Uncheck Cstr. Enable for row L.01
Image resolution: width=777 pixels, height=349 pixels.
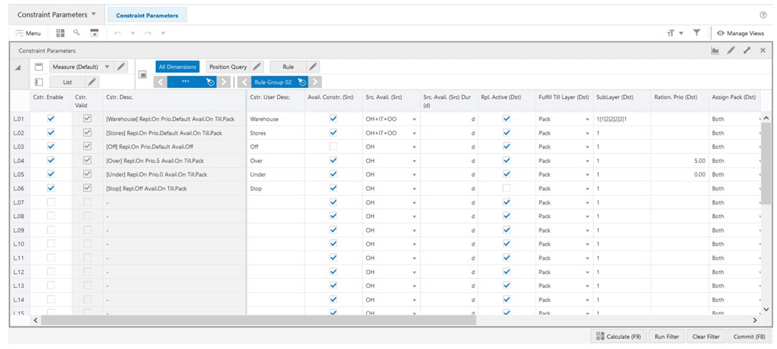[x=51, y=118]
